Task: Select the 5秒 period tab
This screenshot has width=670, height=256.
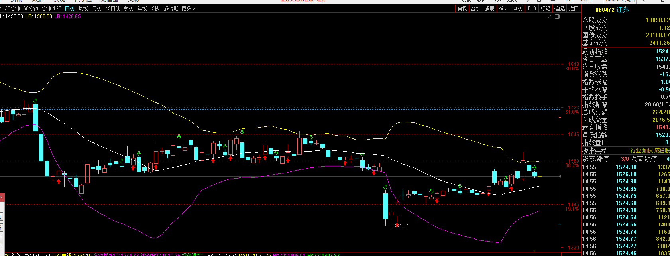Action: pyautogui.click(x=155, y=8)
